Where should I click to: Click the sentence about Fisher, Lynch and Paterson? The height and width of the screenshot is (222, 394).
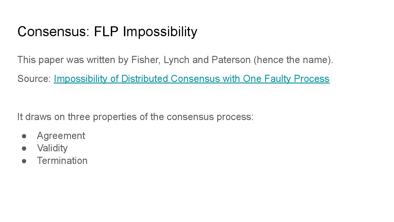[x=175, y=60]
